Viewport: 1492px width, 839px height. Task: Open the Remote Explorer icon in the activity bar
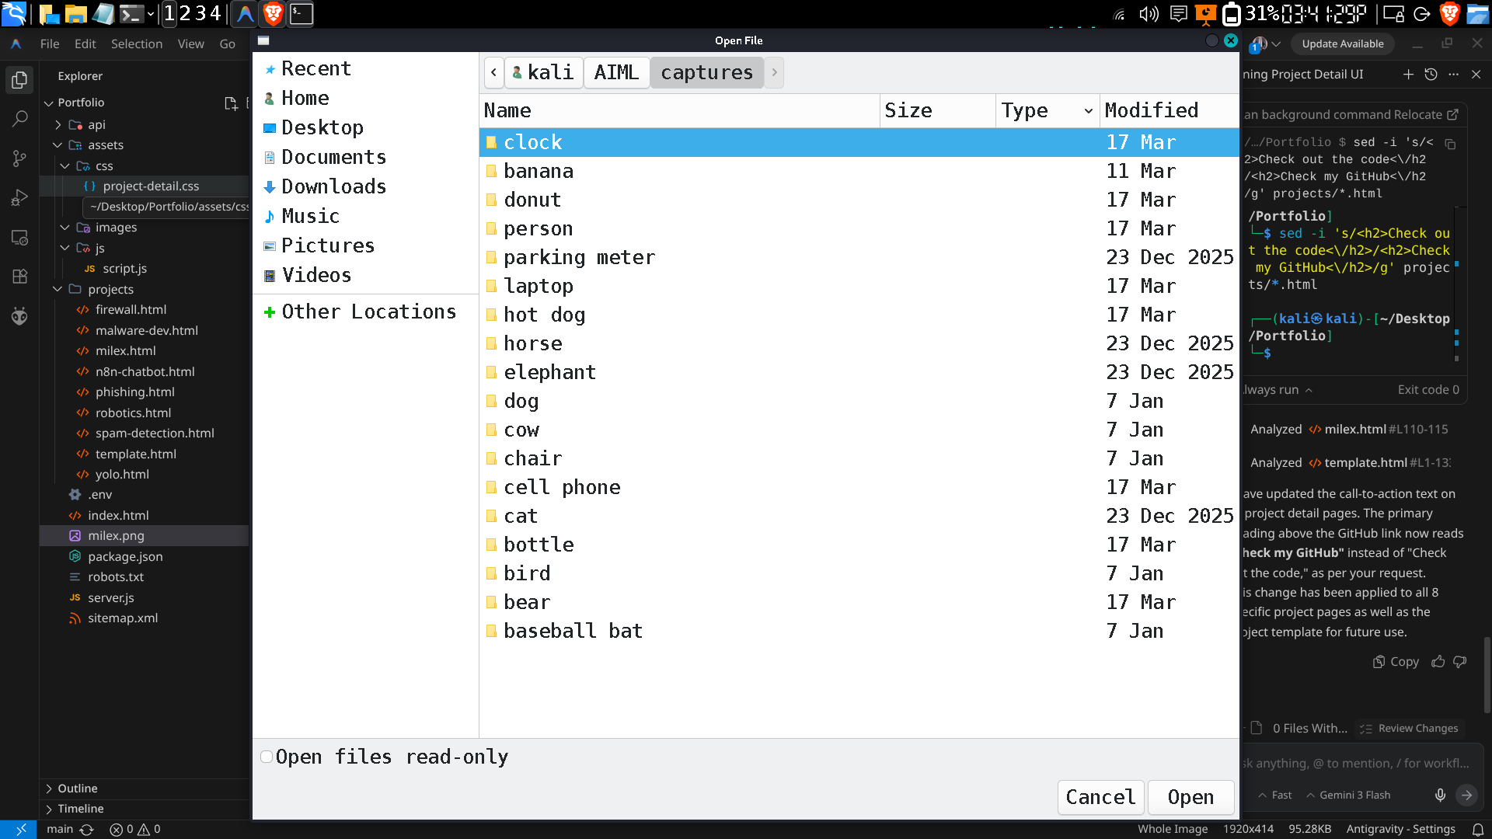(x=19, y=238)
